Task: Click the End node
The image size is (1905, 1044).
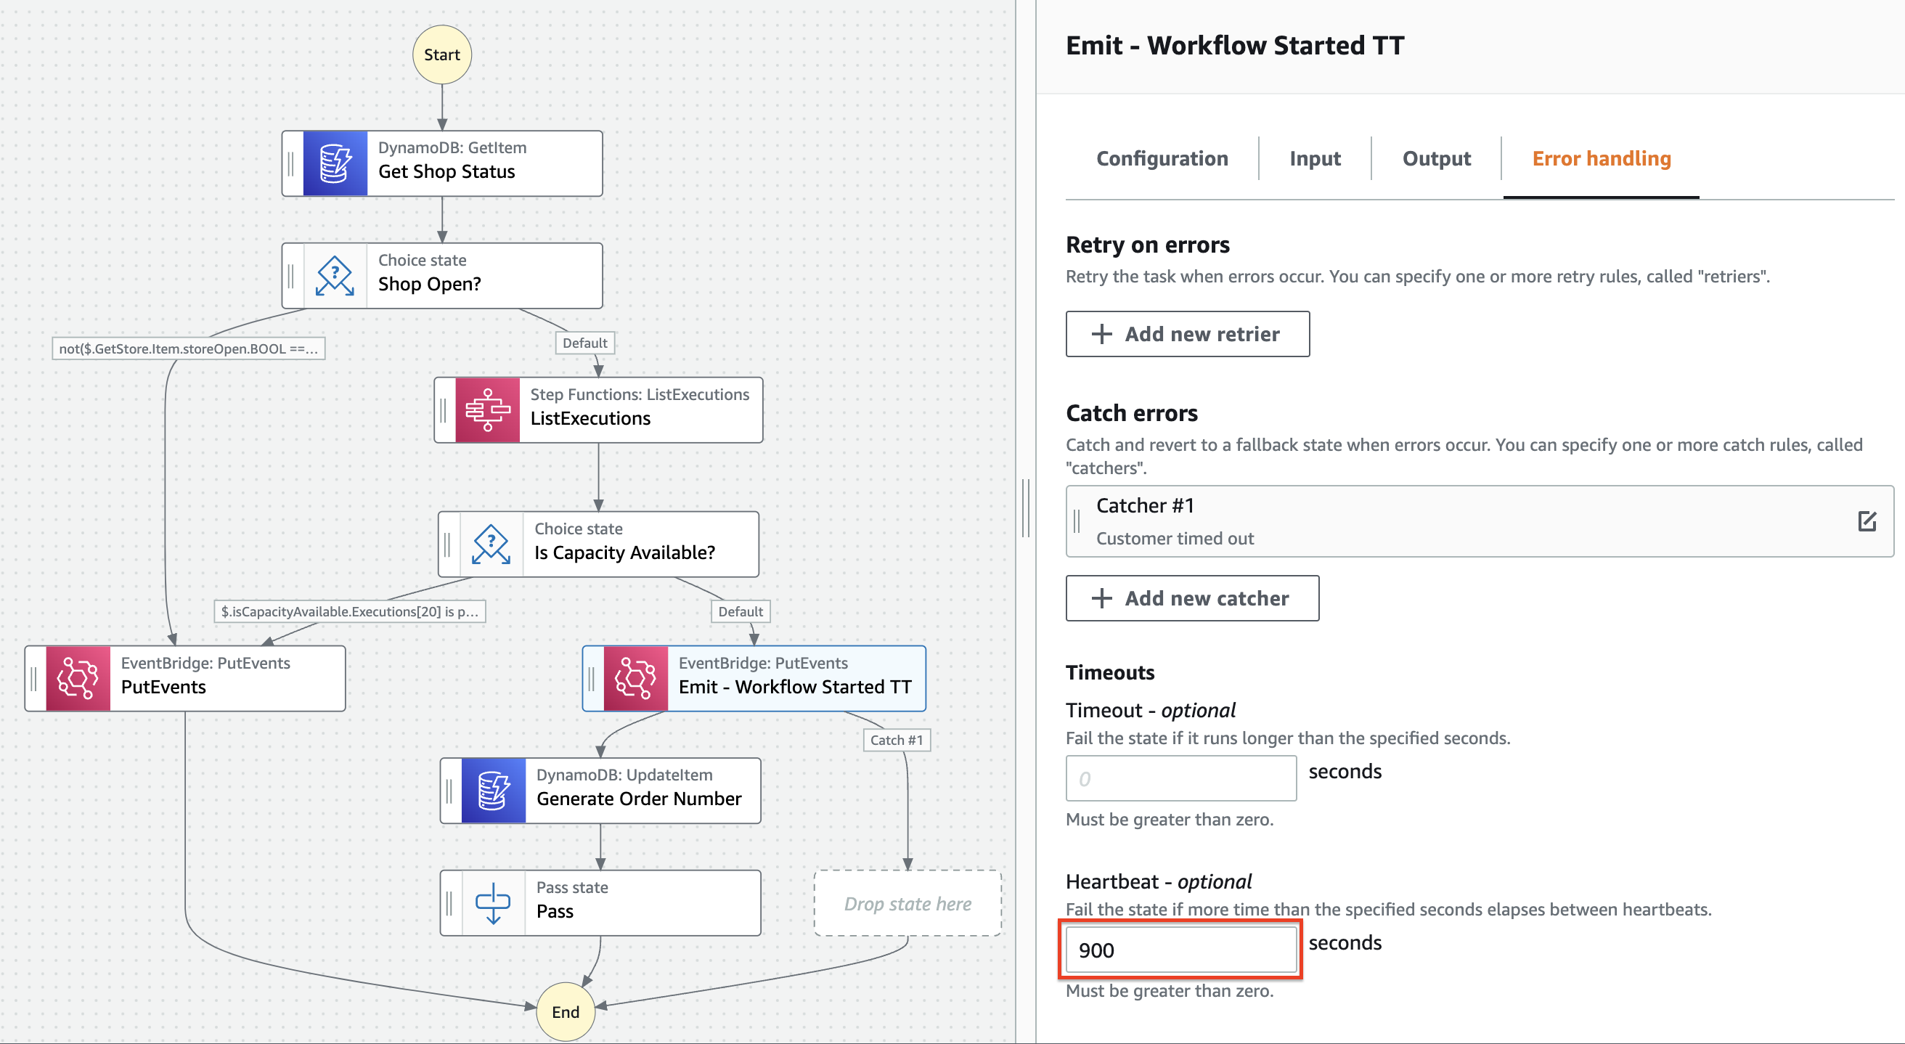Action: point(566,1012)
